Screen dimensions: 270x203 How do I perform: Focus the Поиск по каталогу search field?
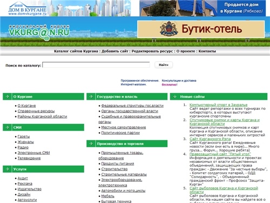[x=96, y=65]
